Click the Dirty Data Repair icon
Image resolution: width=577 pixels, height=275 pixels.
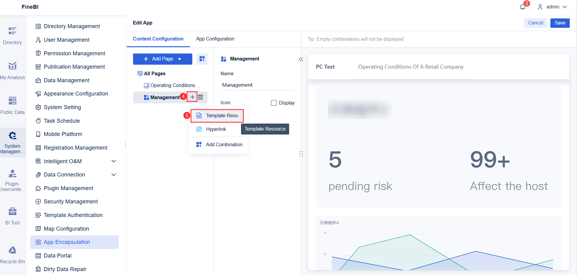[38, 269]
